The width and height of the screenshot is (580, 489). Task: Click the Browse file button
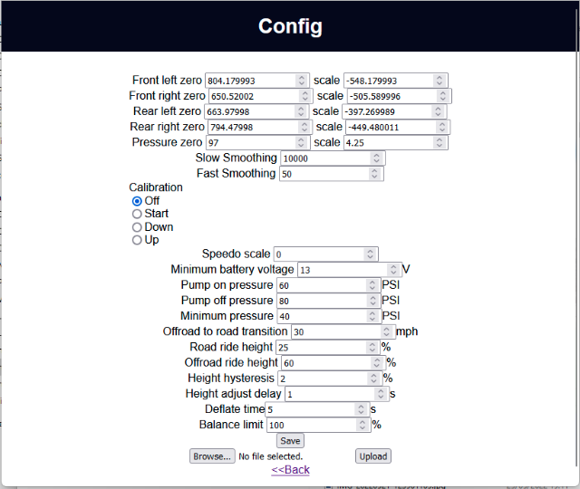[x=212, y=456]
